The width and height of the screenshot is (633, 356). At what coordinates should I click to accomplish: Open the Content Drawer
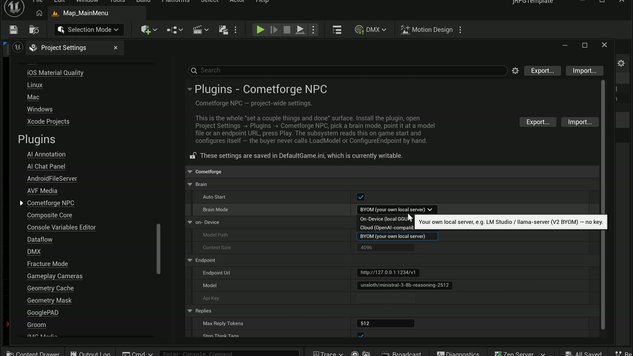point(33,353)
